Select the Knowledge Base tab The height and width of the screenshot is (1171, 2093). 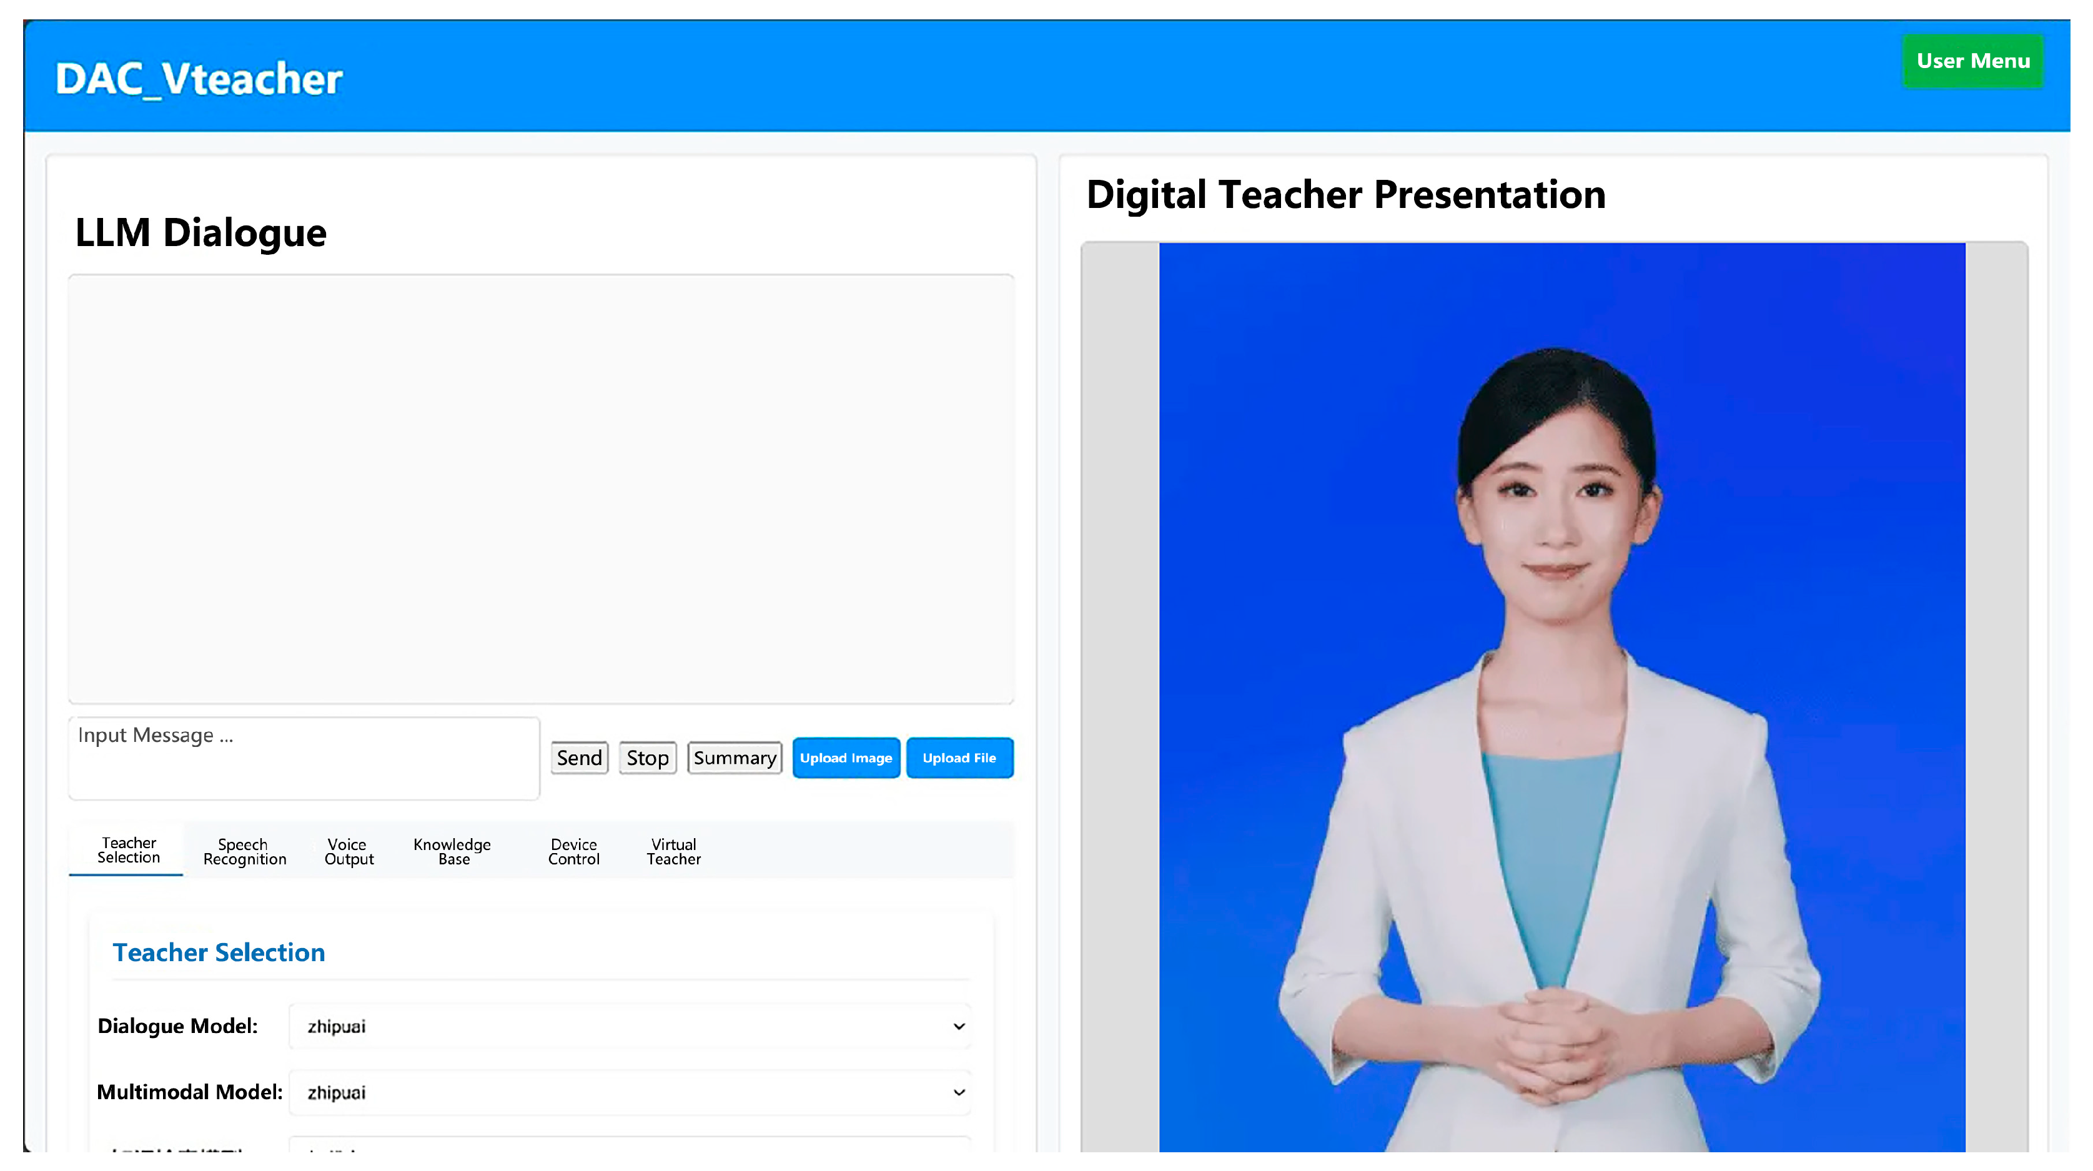pos(453,852)
